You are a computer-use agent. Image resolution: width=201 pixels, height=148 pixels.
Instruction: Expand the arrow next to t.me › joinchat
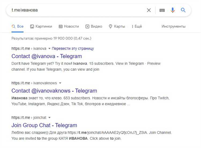(x=49, y=118)
